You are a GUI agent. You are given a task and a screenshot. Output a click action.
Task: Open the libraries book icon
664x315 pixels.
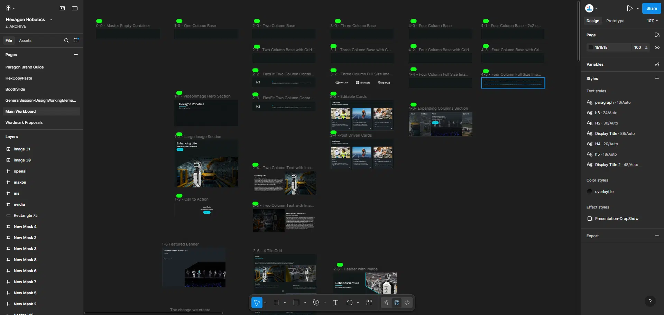pyautogui.click(x=76, y=40)
